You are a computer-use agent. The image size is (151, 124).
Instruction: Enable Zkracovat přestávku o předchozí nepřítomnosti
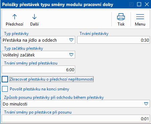point(5,79)
